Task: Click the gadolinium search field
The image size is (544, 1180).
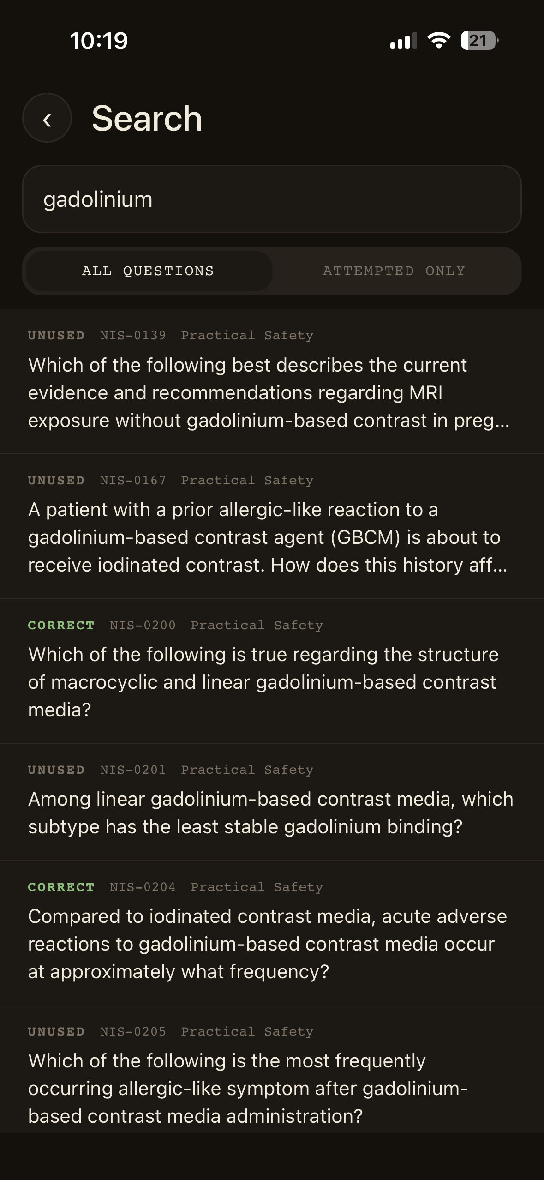Action: [272, 199]
